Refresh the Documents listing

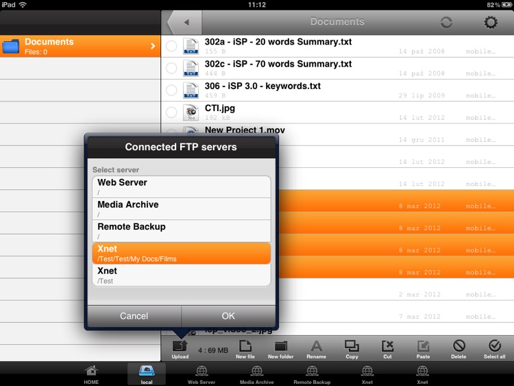[x=446, y=23]
